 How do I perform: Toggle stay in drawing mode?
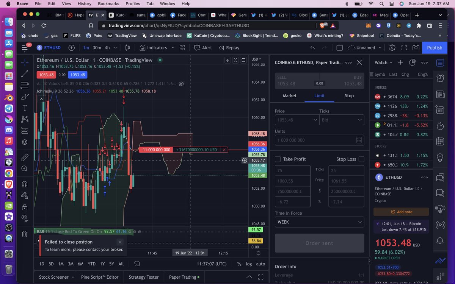(x=25, y=196)
